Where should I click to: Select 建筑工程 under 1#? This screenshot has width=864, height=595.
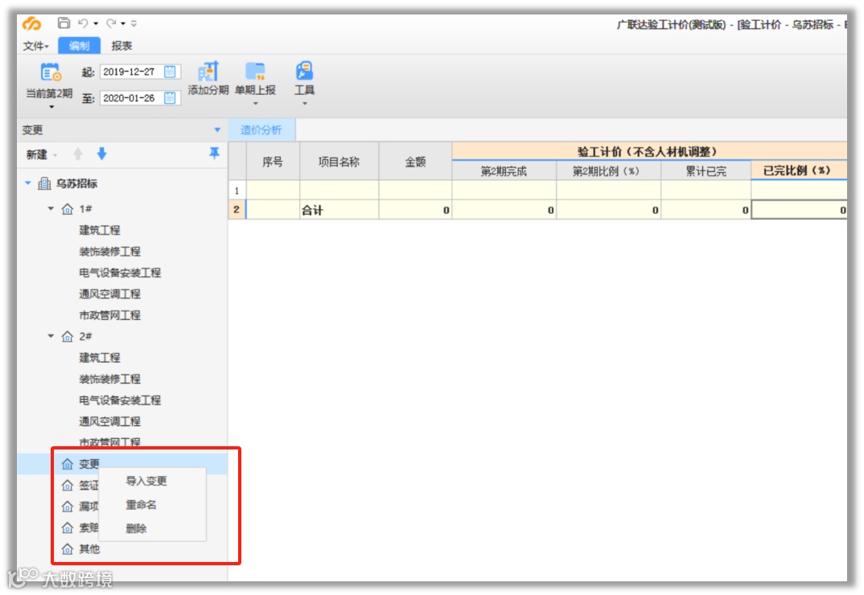(99, 230)
